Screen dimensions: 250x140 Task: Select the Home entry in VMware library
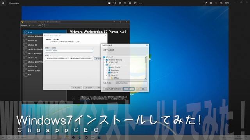(45, 32)
